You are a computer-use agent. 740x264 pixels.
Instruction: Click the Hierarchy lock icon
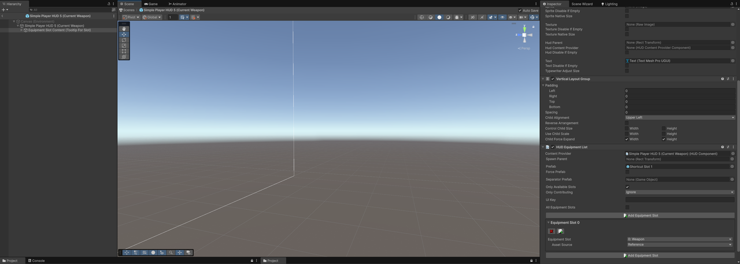point(109,3)
